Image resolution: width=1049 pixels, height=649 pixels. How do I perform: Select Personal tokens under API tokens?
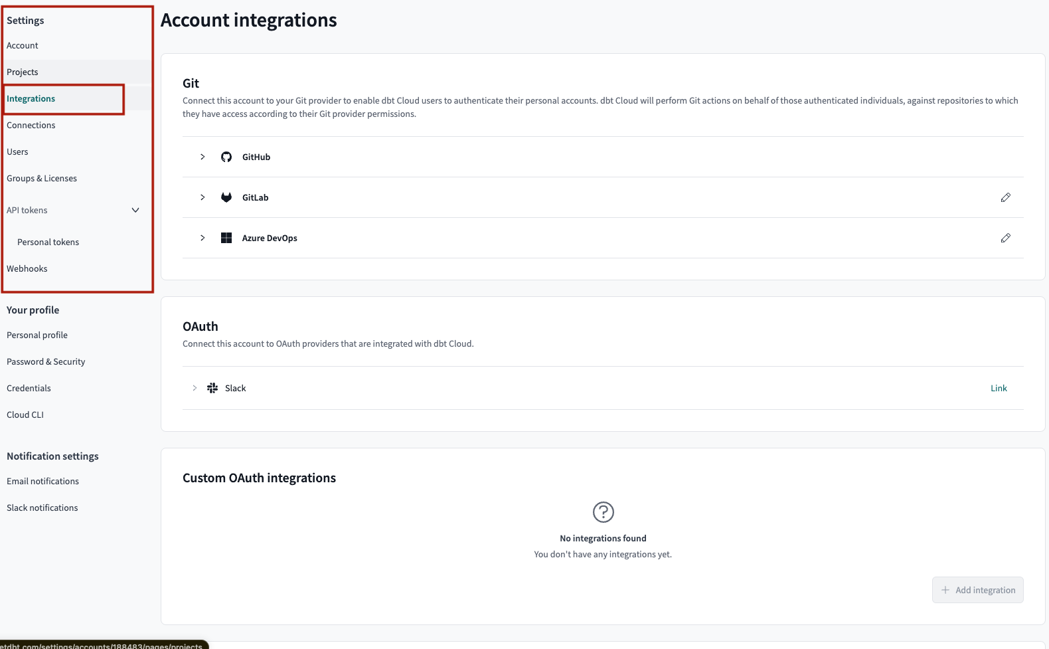[48, 242]
